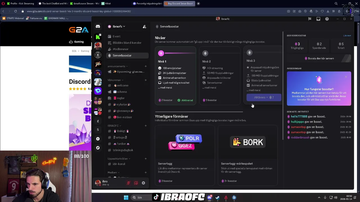
Task: Toggle microphone mute in user panel
Action: coord(128,183)
